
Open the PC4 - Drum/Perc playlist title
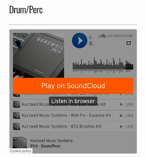click(x=45, y=146)
